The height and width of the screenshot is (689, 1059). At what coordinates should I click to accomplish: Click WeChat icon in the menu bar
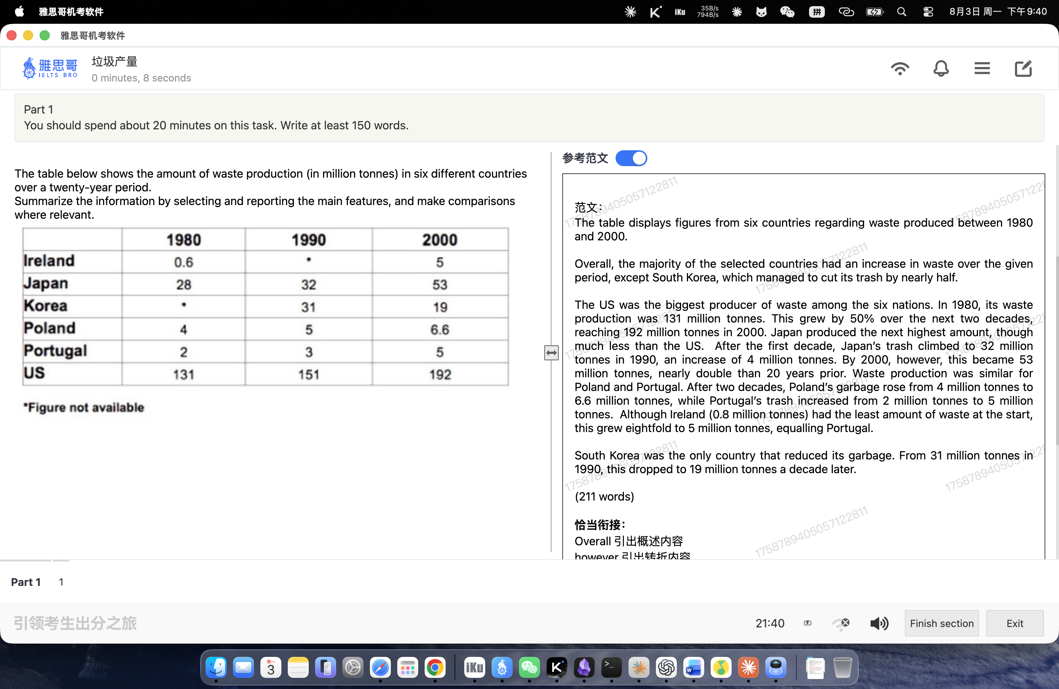[x=787, y=12]
